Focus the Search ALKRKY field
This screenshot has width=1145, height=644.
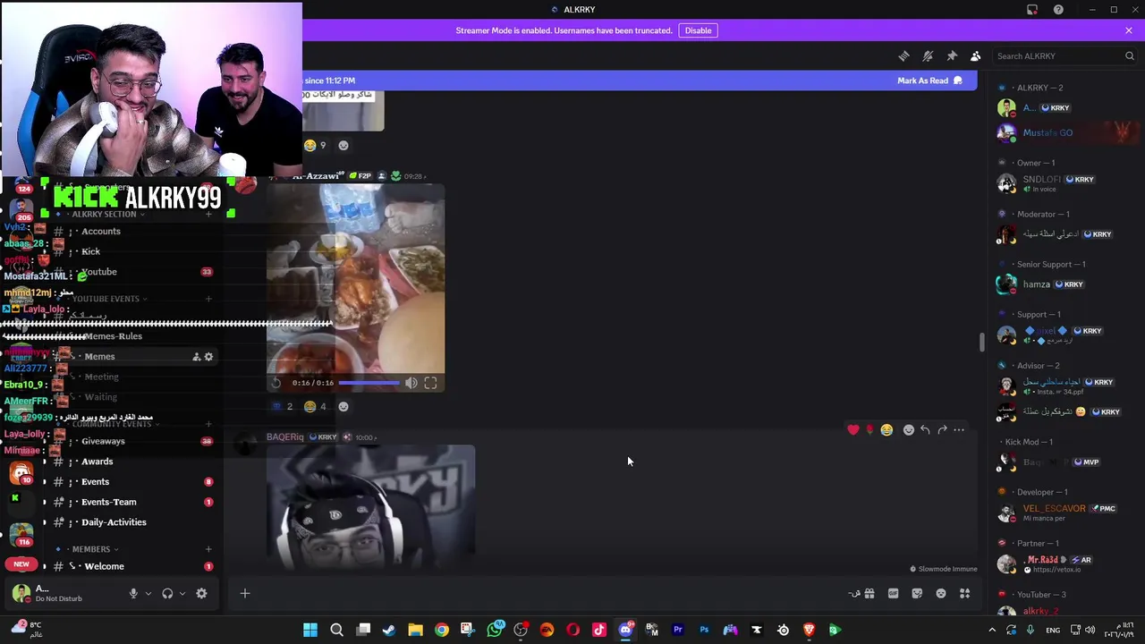[1064, 55]
